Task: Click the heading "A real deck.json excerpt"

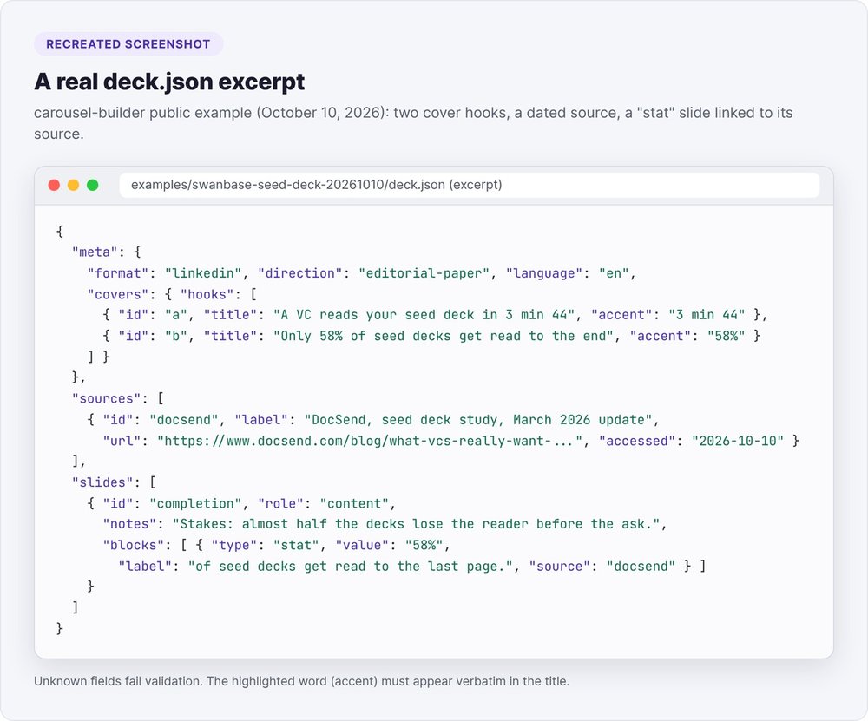Action: [169, 82]
